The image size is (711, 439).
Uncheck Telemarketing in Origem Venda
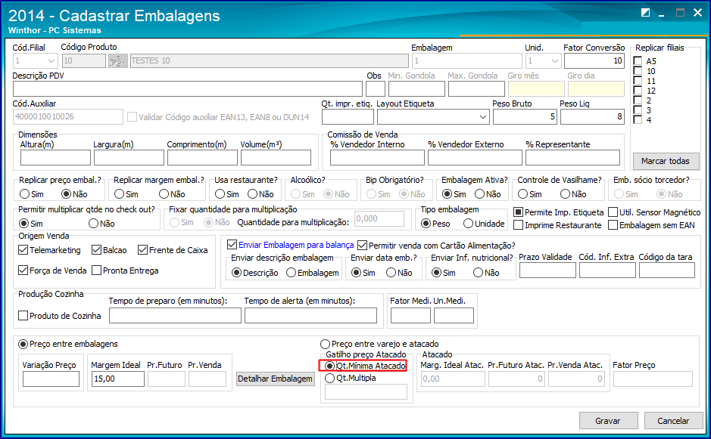point(23,250)
